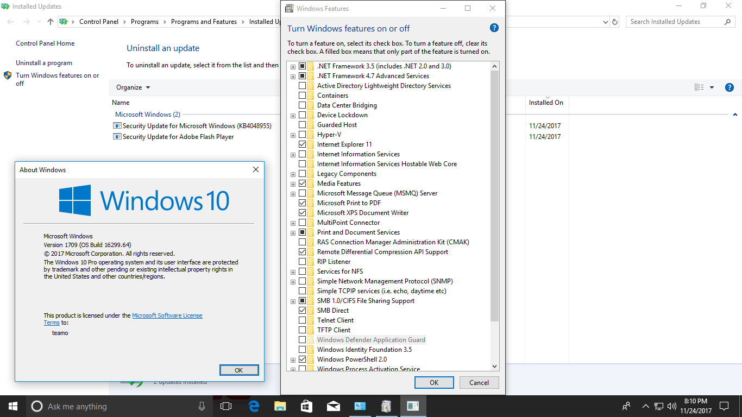Click the microphone icon in taskbar search
742x417 pixels.
pyautogui.click(x=202, y=406)
